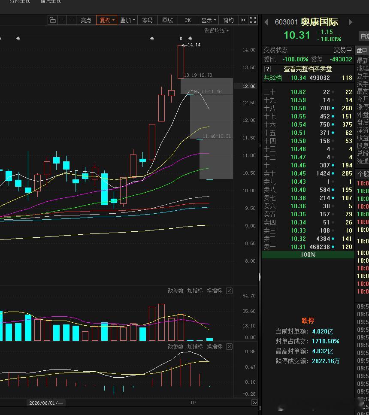Click the 亮点 highlights toolbar button
Image resolution: width=369 pixels, height=415 pixels.
point(86,20)
